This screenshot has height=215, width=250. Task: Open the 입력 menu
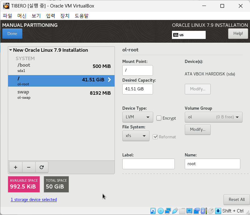click(51, 16)
